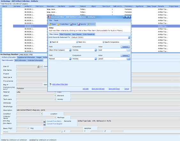Expand the Object dropdown in Main Information
This screenshot has width=180, height=141.
tap(55, 95)
